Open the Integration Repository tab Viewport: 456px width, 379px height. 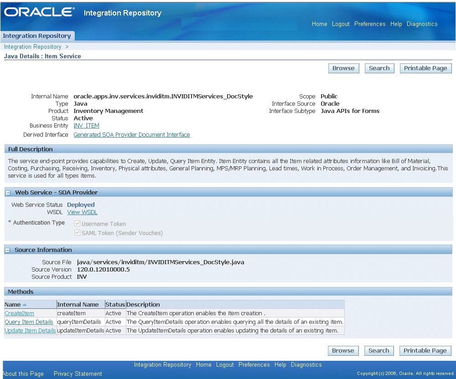37,36
